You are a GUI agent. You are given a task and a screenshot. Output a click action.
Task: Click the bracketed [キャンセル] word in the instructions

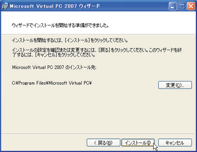46,55
